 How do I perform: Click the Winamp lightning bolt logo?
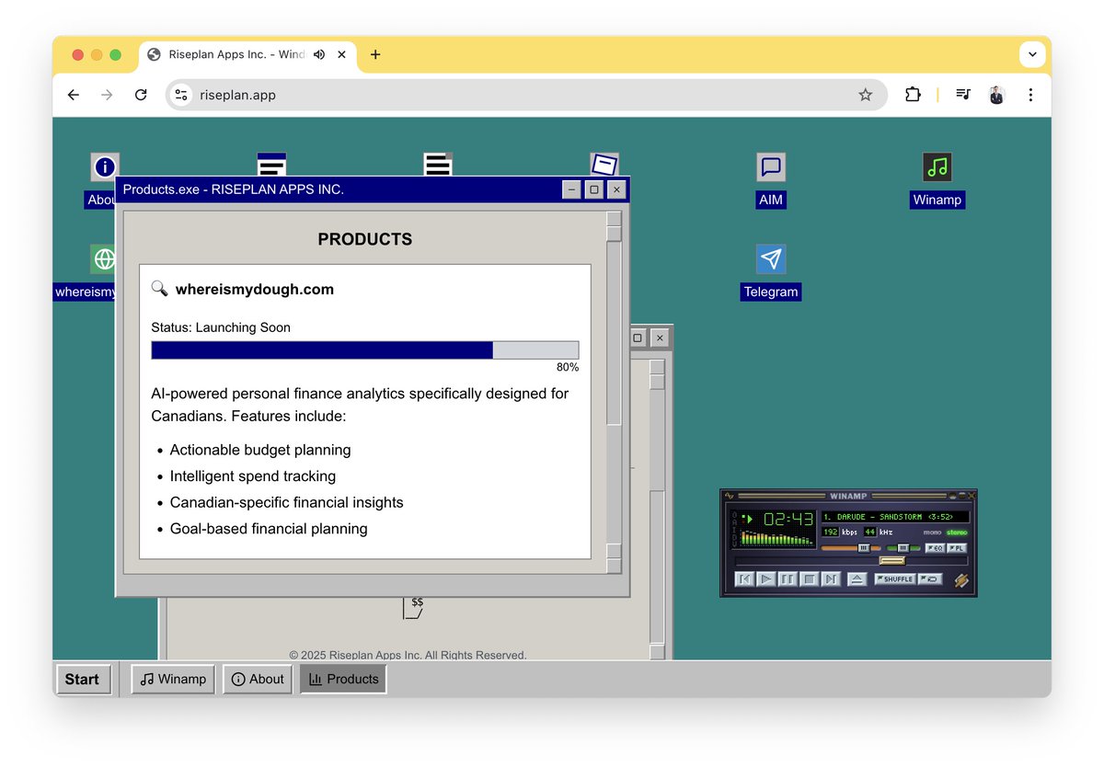point(961,580)
